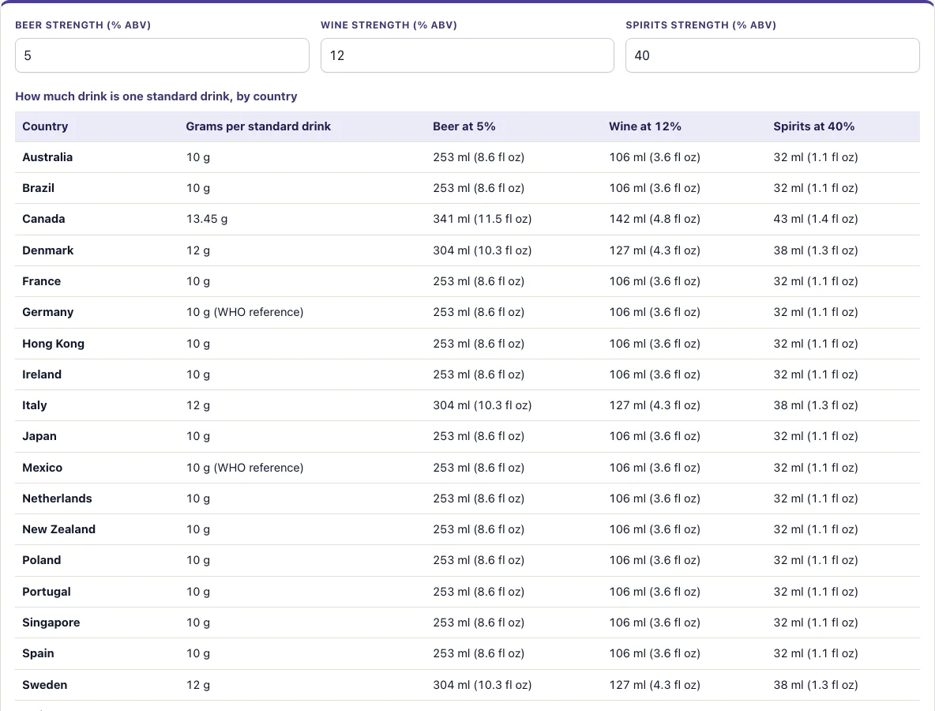The height and width of the screenshot is (711, 935).
Task: Select the Hong Kong country cell
Action: pyautogui.click(x=53, y=344)
